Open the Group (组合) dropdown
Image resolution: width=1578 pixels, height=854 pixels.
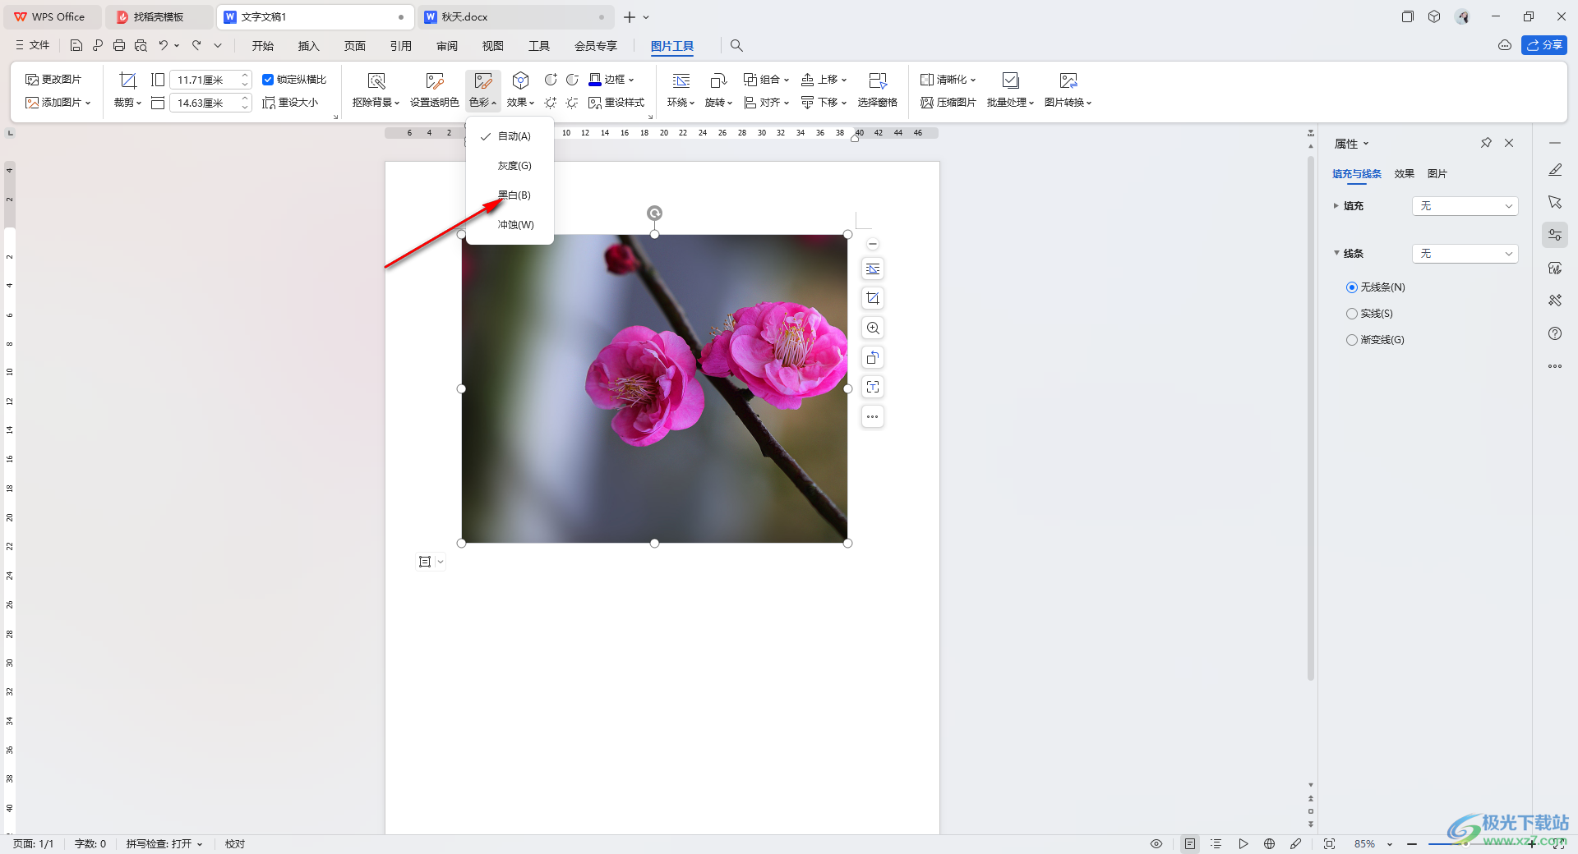coord(766,80)
